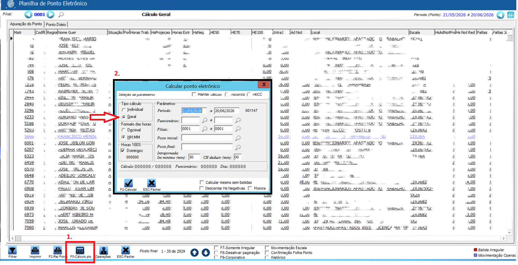Search first Funcionários lookup icon
This screenshot has width=518, height=265.
click(205, 120)
